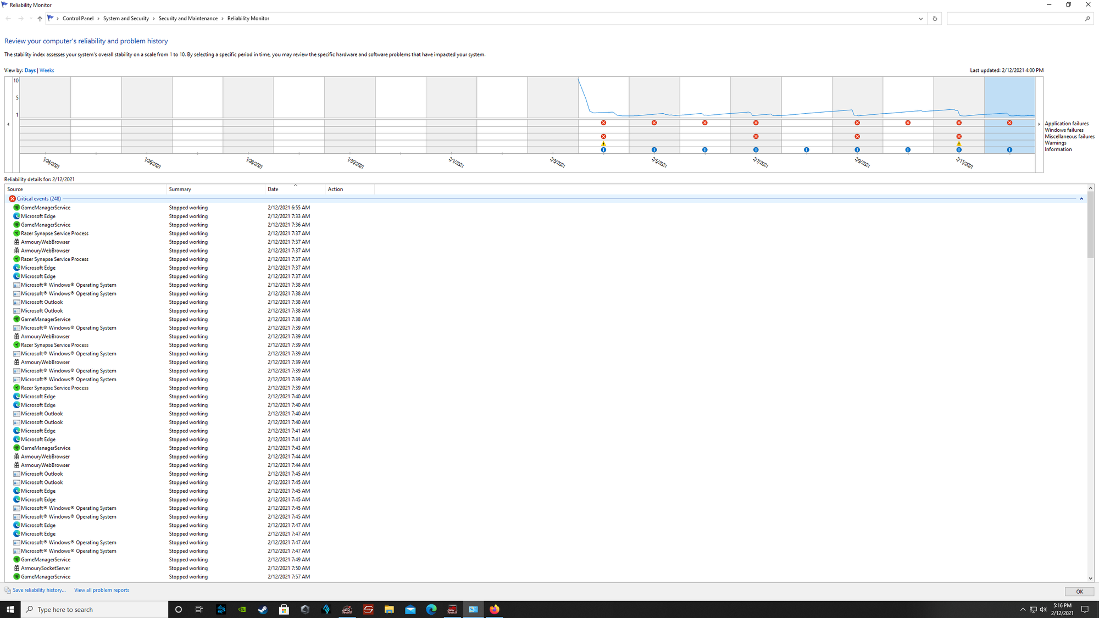Click Save reliability history link
1099x618 pixels.
(39, 591)
